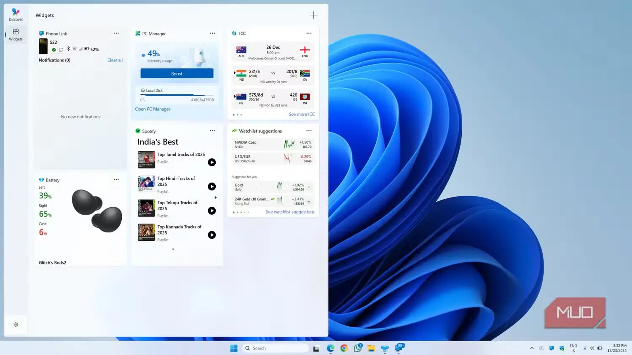
Task: Click the Local Disk usage bar
Action: [x=177, y=95]
